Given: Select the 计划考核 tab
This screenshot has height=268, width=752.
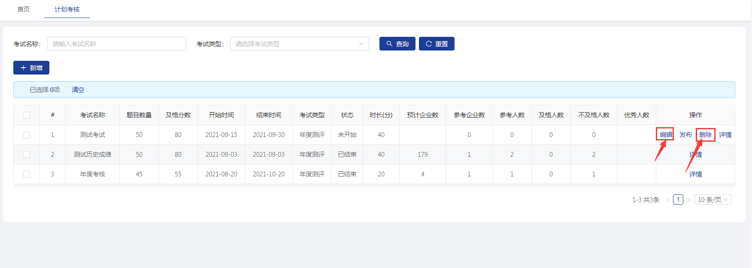Looking at the screenshot, I should coord(67,9).
